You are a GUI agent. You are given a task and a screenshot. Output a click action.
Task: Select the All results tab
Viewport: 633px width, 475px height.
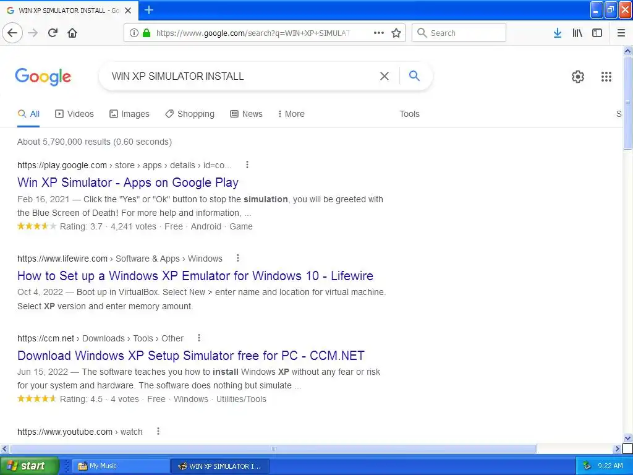pyautogui.click(x=28, y=114)
